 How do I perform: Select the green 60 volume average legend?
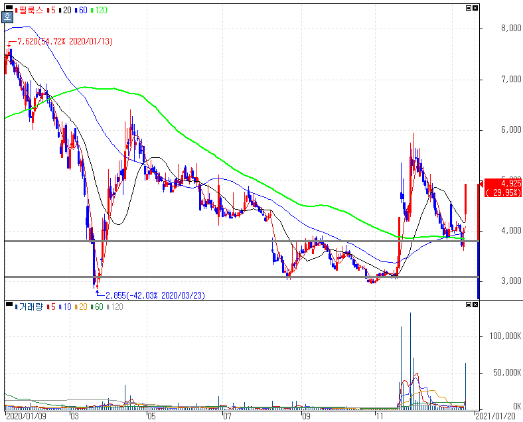[97, 307]
